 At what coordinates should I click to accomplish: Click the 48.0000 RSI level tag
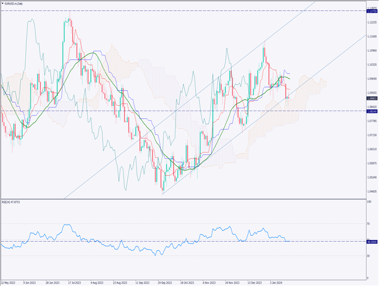click(x=371, y=241)
